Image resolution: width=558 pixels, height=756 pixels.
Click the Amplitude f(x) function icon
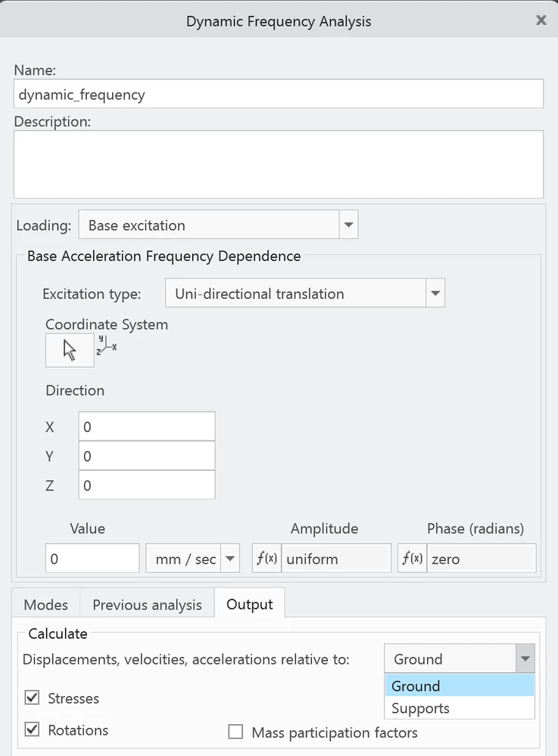pos(267,559)
